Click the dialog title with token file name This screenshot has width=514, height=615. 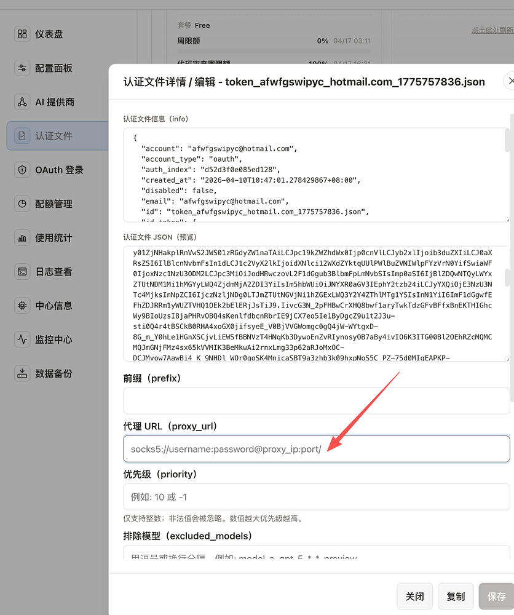304,82
